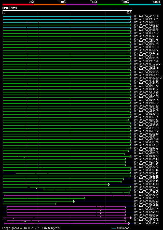163x230 pixels.
Task: Select the UniRef100_Q40457 label
Action: point(146,156)
